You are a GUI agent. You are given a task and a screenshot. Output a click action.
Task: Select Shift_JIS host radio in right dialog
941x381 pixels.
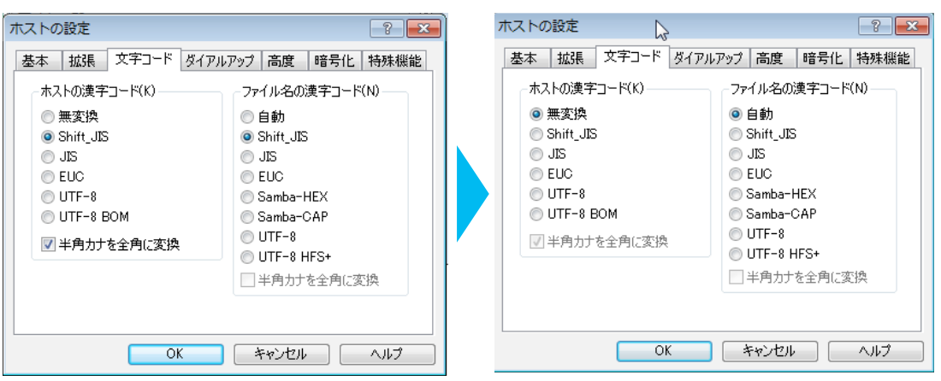click(x=536, y=133)
